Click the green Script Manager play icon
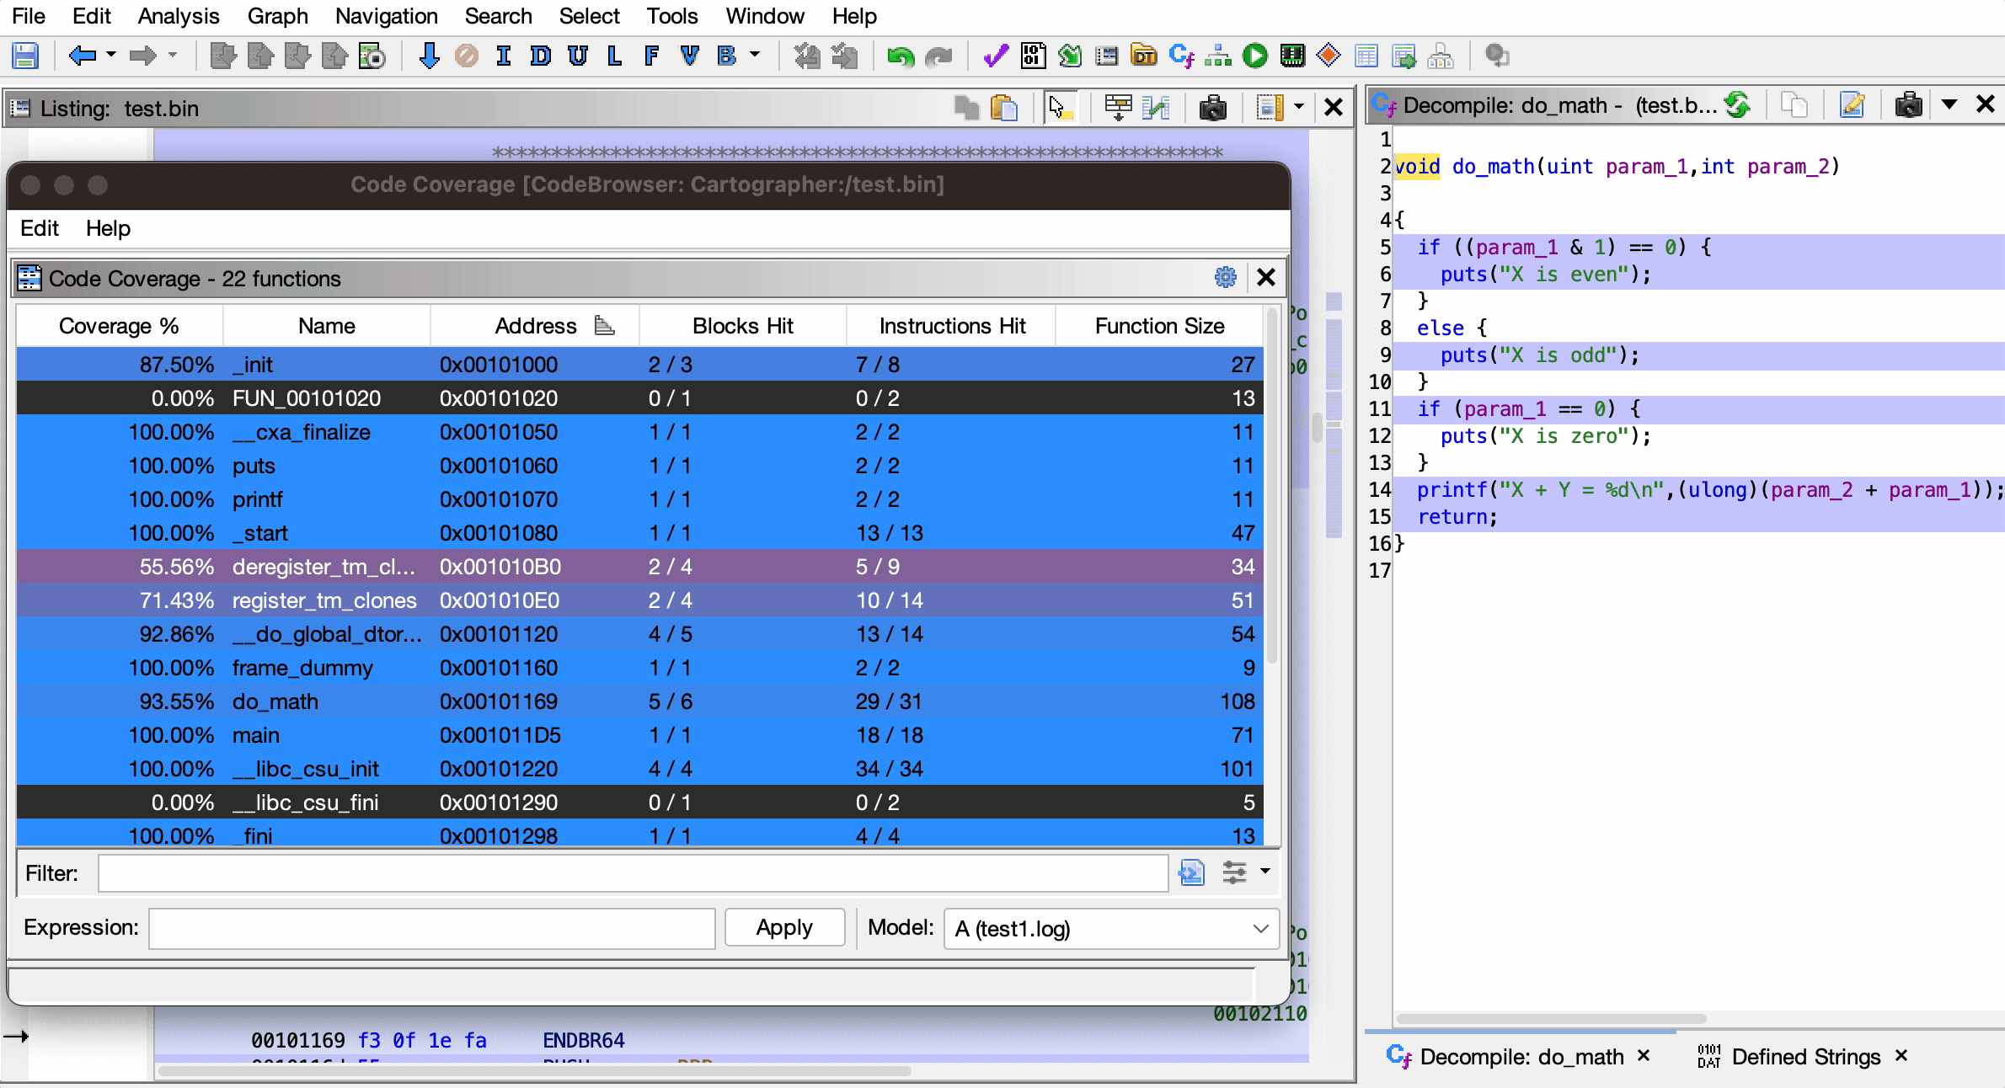The width and height of the screenshot is (2005, 1088). 1254,56
